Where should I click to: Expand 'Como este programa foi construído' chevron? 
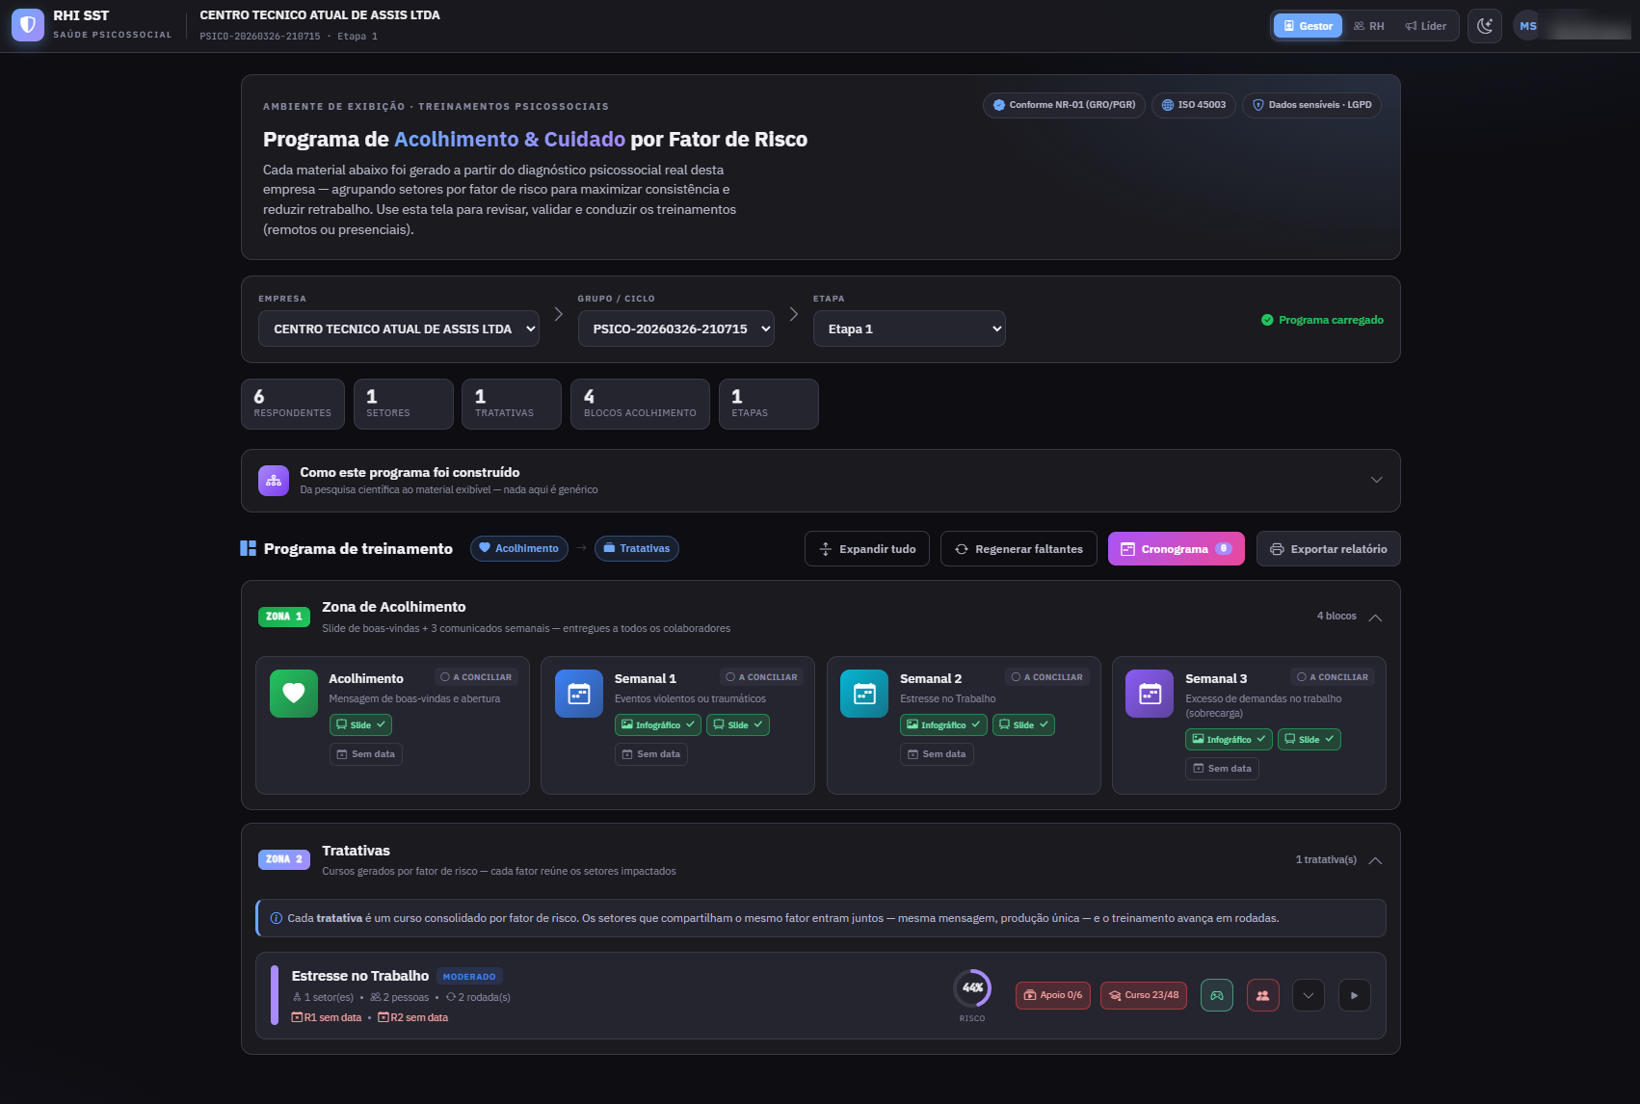(x=1377, y=480)
